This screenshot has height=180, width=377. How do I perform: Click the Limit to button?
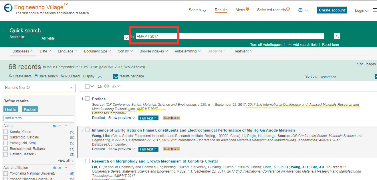click(11, 109)
